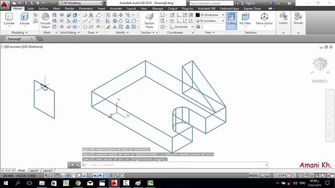The height and width of the screenshot is (188, 335).
Task: Open the Express Tools ribbon tab
Action: coord(252,8)
